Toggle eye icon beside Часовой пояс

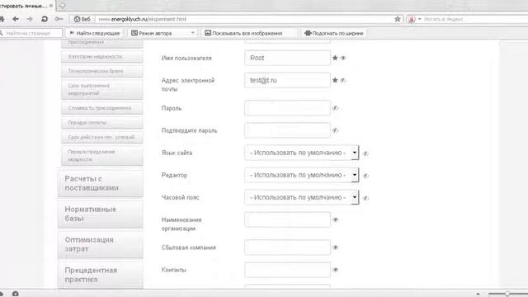[365, 198]
